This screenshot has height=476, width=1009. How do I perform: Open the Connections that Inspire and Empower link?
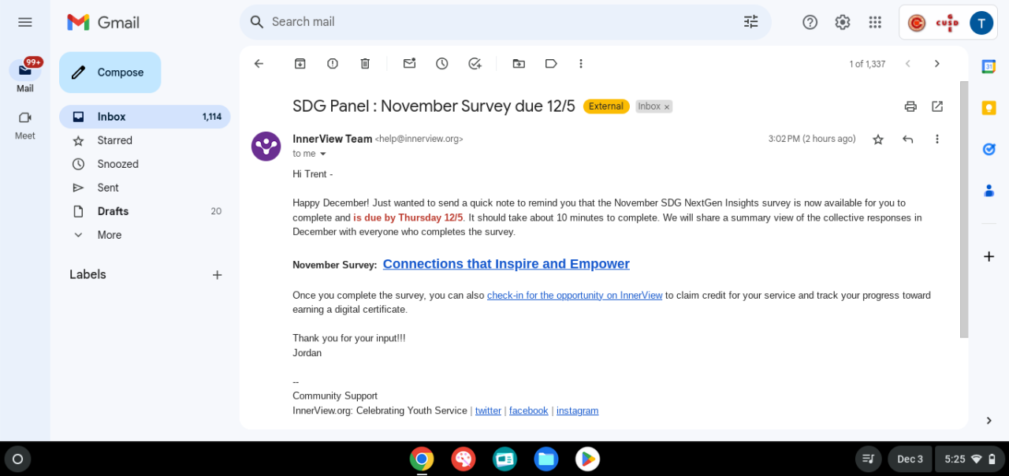(x=506, y=264)
